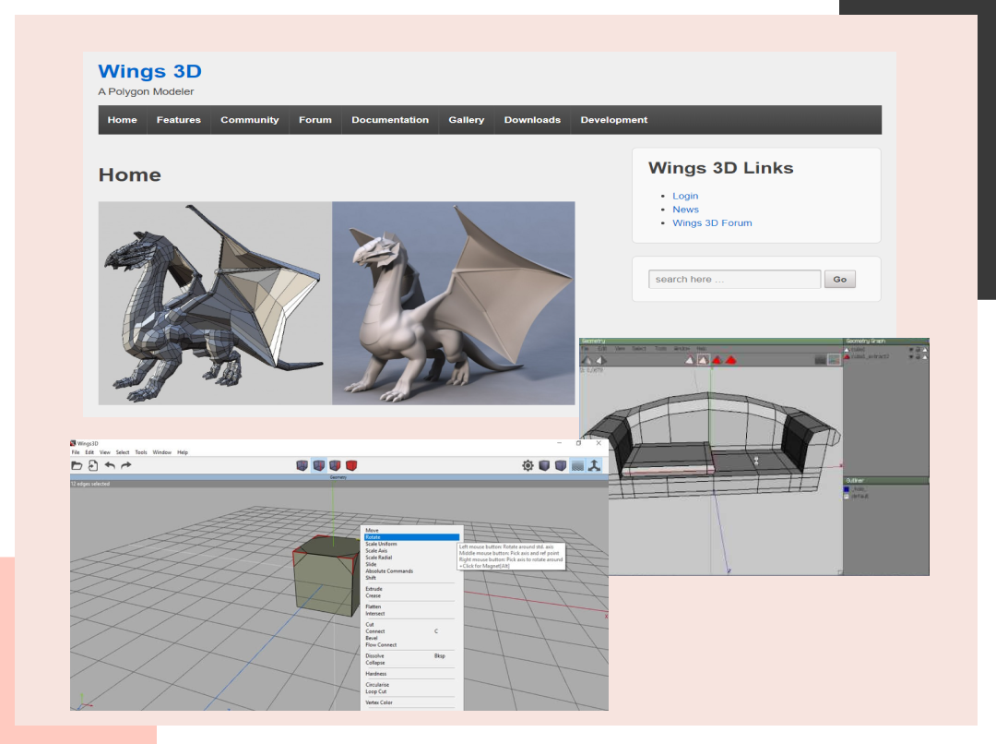Open the Development navigation tab
This screenshot has width=996, height=744.
tap(613, 120)
